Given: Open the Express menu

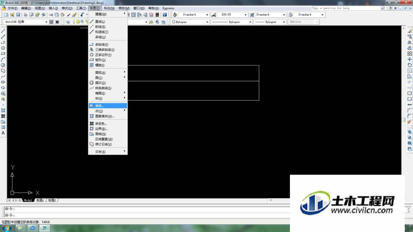Looking at the screenshot, I should pyautogui.click(x=169, y=8).
